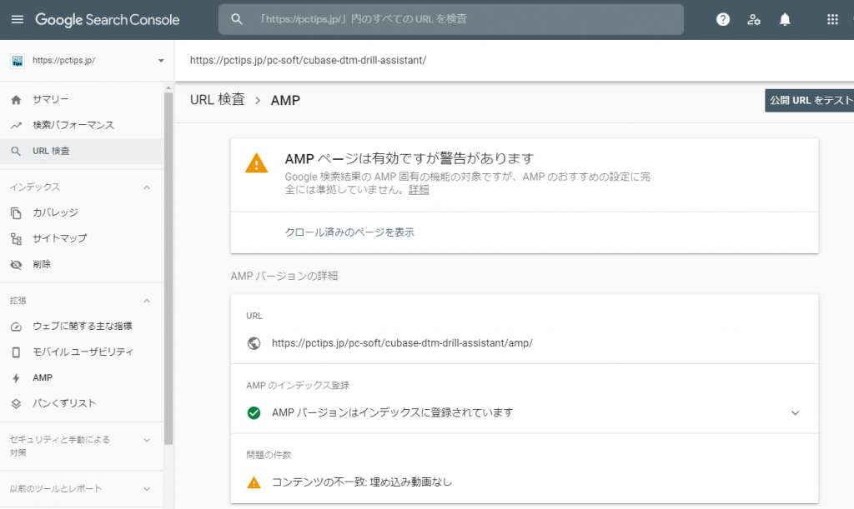854x509 pixels.
Task: Click the heading AMP ページは有効ですが警告があります
Action: [409, 159]
